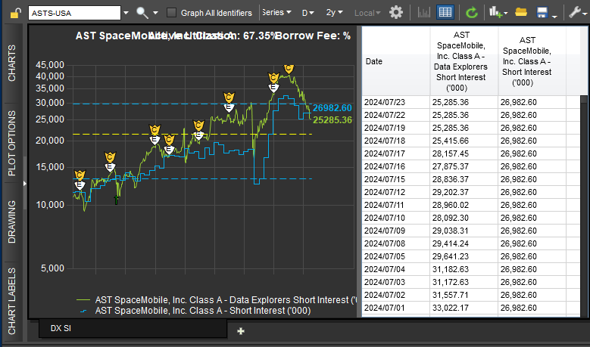Click the blue Short Interest ('000) legend entry
Screen dimensions: 590x347
coord(195,311)
